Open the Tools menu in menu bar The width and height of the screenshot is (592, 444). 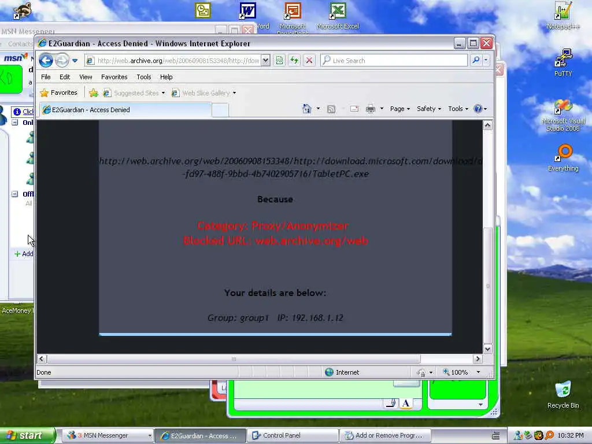[144, 77]
